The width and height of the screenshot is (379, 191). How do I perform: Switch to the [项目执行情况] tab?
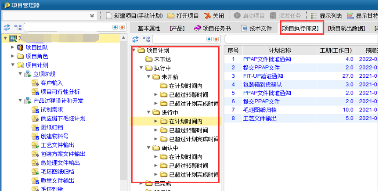pos(300,28)
